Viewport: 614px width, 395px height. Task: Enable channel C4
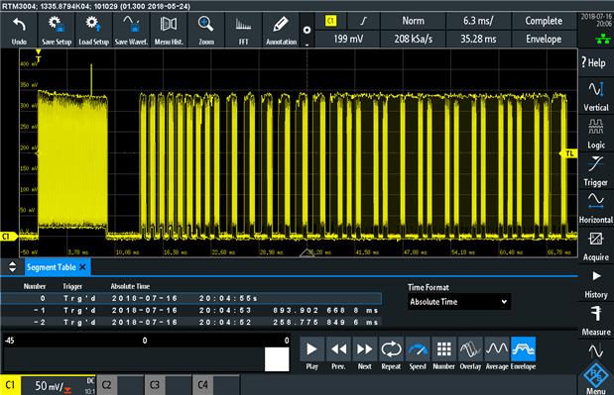point(216,385)
